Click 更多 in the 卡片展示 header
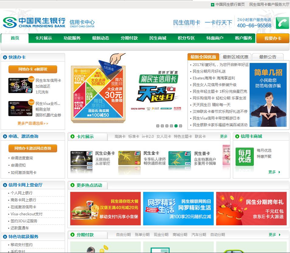 (224, 137)
